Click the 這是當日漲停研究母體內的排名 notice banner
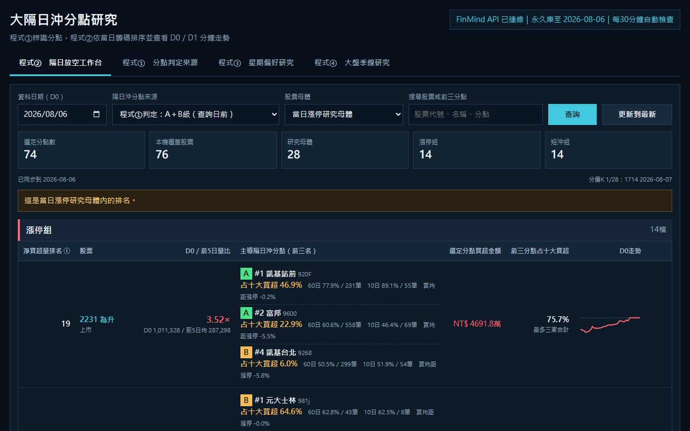 (x=345, y=200)
